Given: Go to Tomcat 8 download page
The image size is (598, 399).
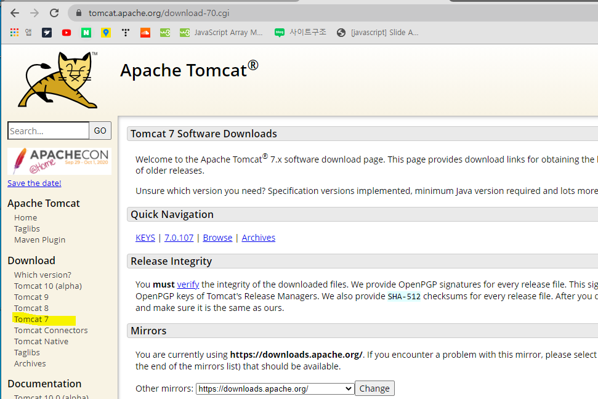Looking at the screenshot, I should click(x=31, y=308).
